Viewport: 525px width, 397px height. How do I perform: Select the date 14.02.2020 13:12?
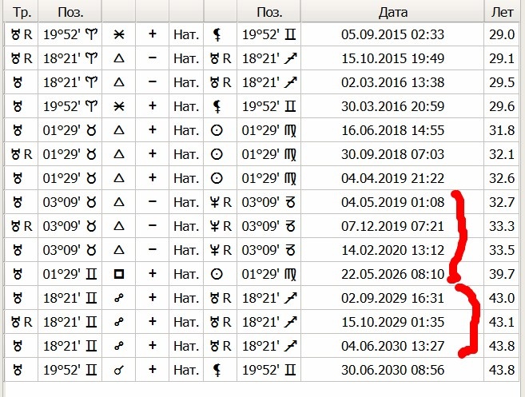392,250
